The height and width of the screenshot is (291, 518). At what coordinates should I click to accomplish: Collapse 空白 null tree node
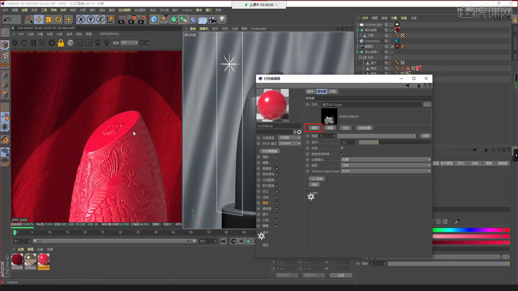click(360, 57)
